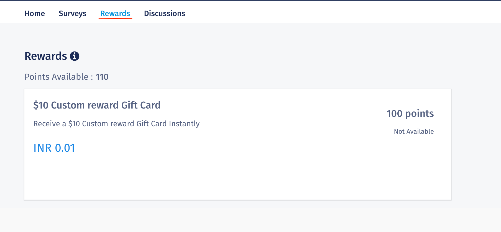Click the red underline beneath Rewards tab

(x=115, y=19)
